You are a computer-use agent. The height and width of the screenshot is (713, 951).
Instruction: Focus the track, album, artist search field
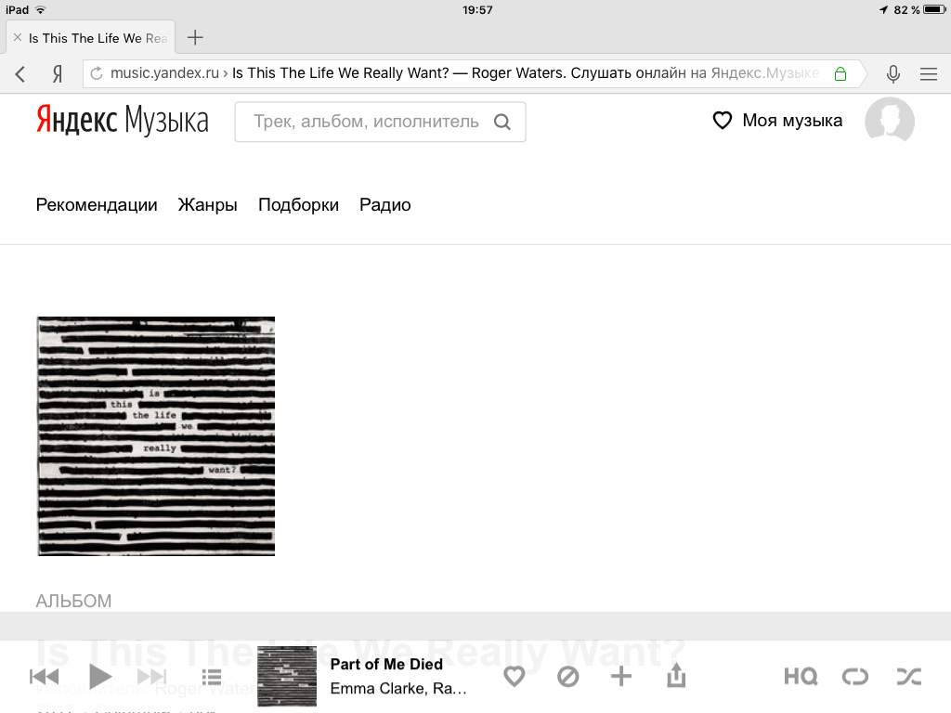click(x=367, y=122)
